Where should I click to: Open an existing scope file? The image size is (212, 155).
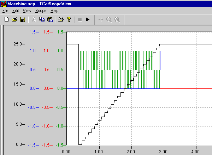click(x=14, y=19)
